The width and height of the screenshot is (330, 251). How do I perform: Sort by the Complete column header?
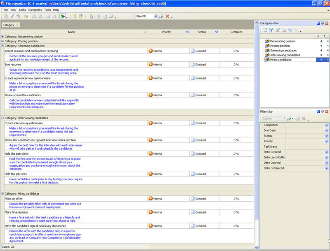[x=236, y=32]
